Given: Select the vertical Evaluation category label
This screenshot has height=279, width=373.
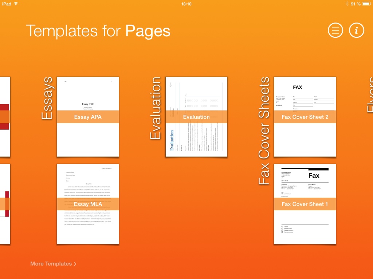Looking at the screenshot, I should pos(156,108).
